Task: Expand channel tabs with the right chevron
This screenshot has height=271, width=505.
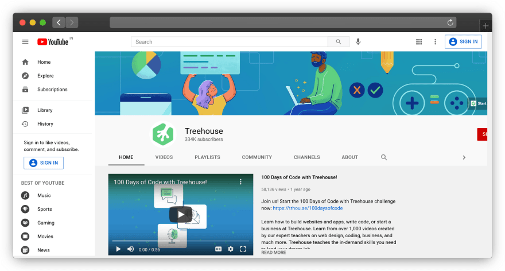Action: click(464, 157)
